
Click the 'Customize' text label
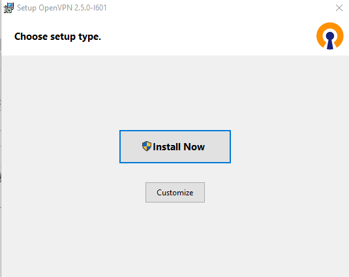pos(175,193)
